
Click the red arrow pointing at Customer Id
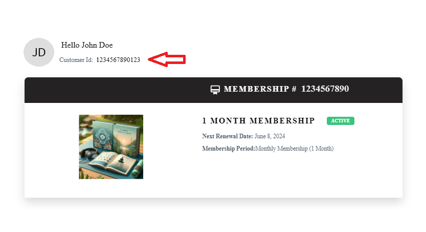click(x=167, y=59)
